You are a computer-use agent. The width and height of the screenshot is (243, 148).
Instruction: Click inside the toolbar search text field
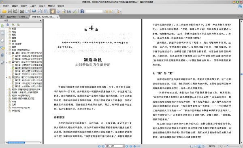pos(94,11)
